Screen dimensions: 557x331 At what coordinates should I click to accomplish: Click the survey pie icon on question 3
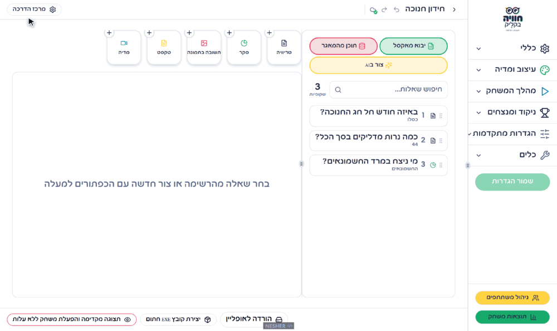(433, 165)
